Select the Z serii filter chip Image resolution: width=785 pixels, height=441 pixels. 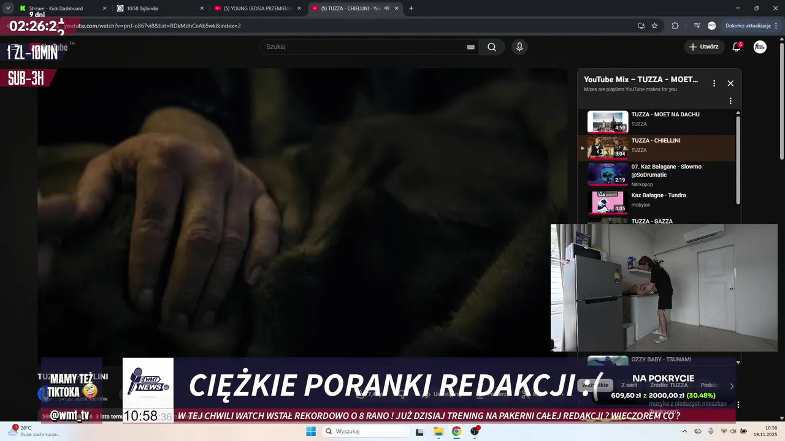(629, 385)
